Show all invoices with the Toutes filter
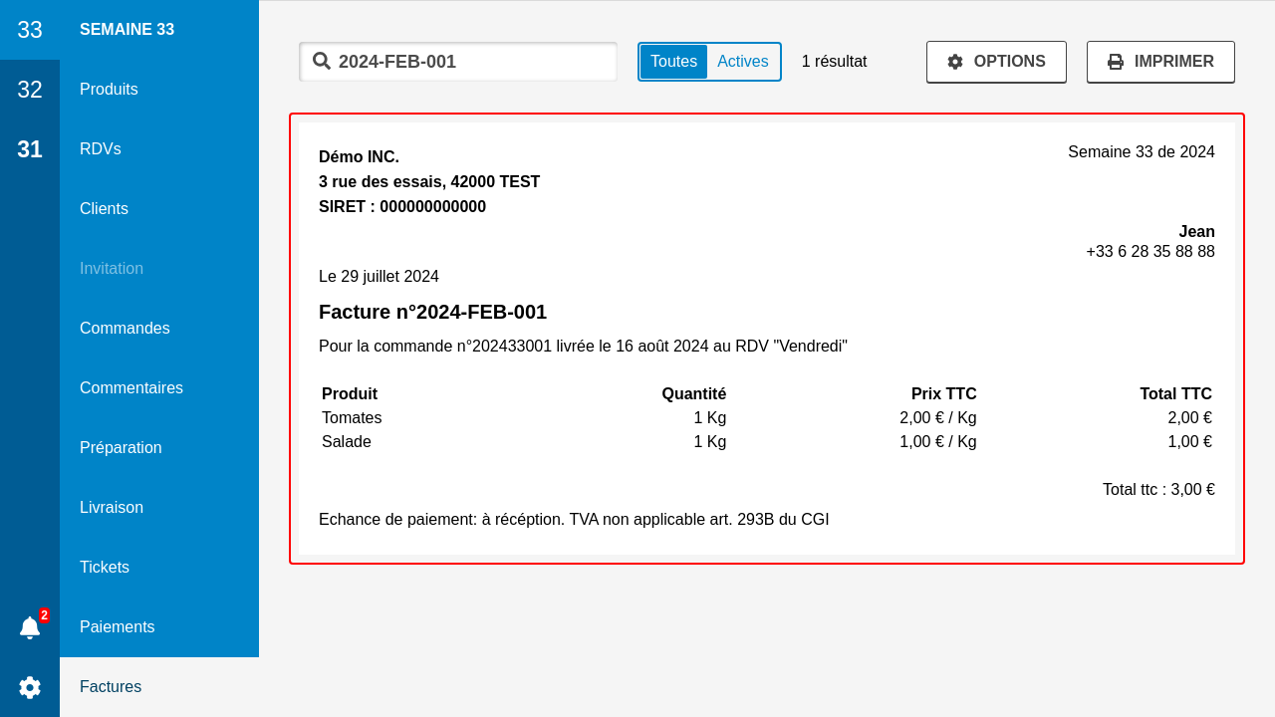This screenshot has width=1275, height=717. (673, 62)
